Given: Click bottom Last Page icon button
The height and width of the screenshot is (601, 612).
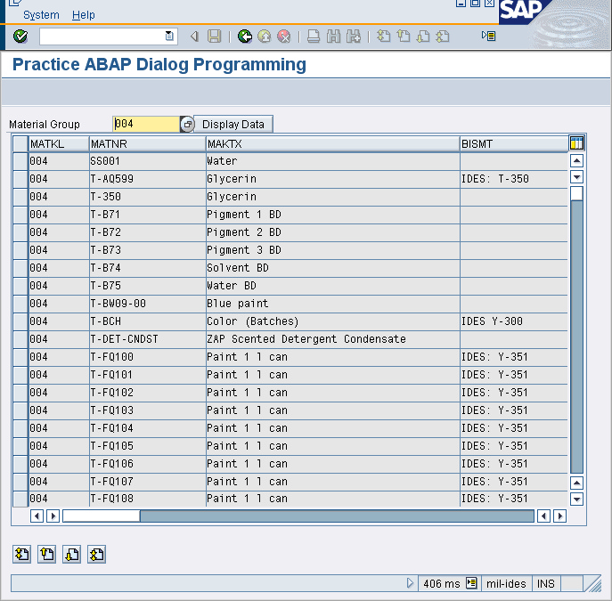Looking at the screenshot, I should tap(97, 554).
